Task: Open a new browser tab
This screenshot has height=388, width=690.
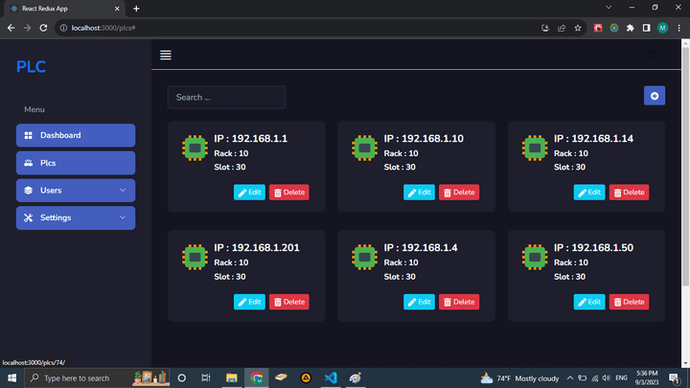Action: pos(136,9)
